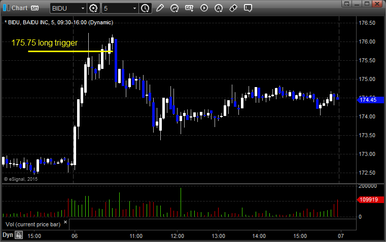The width and height of the screenshot is (386, 242).
Task: Click the symbol link arrows icon
Action: click(x=233, y=8)
